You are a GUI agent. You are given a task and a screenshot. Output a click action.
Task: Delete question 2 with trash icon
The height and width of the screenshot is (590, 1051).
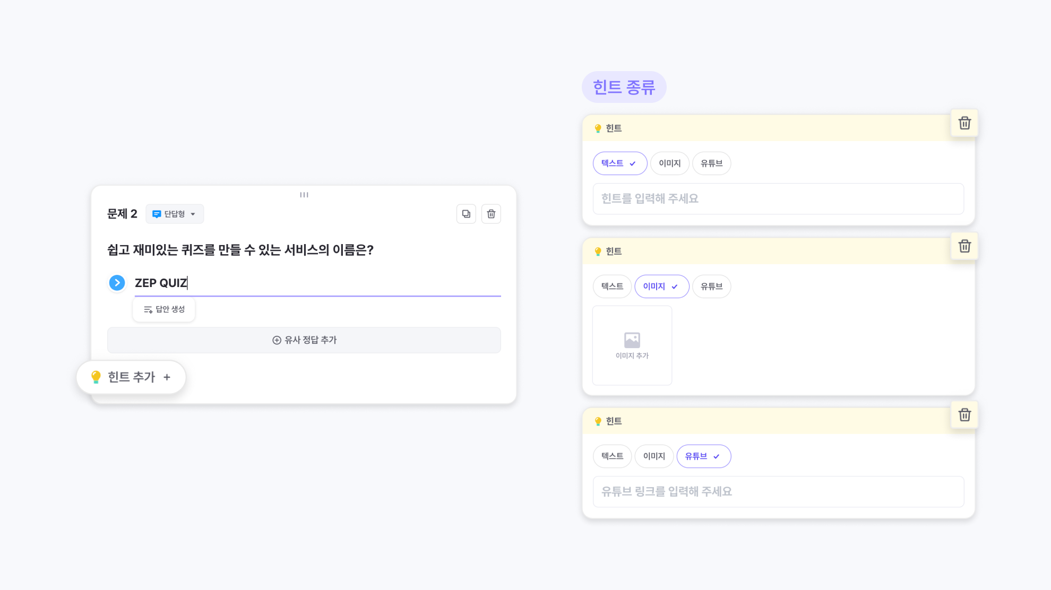coord(491,214)
